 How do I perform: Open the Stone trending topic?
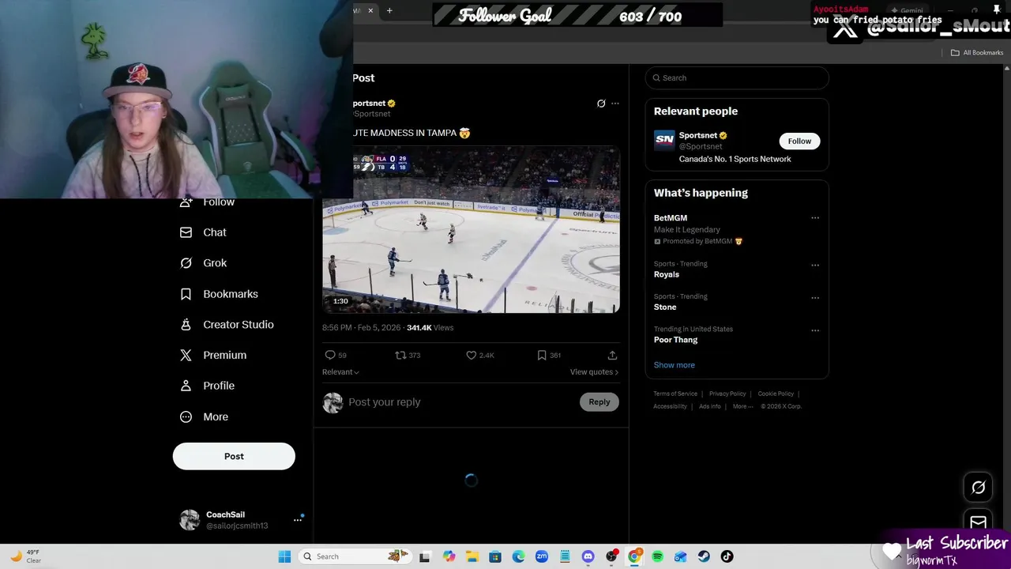[x=665, y=307]
